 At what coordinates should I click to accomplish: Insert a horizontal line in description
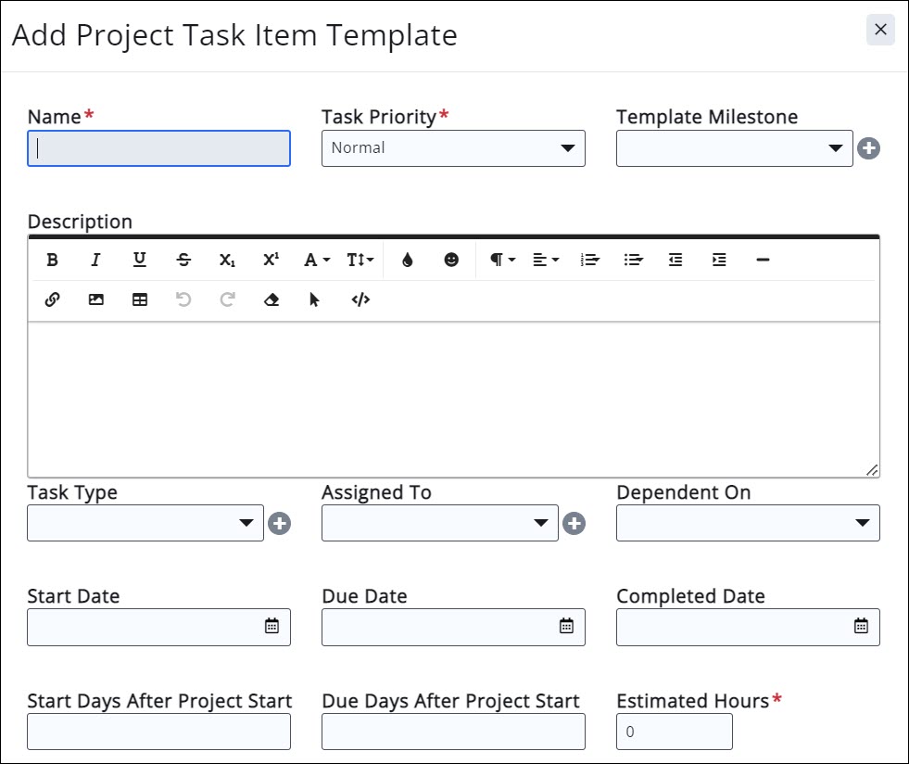pos(763,261)
